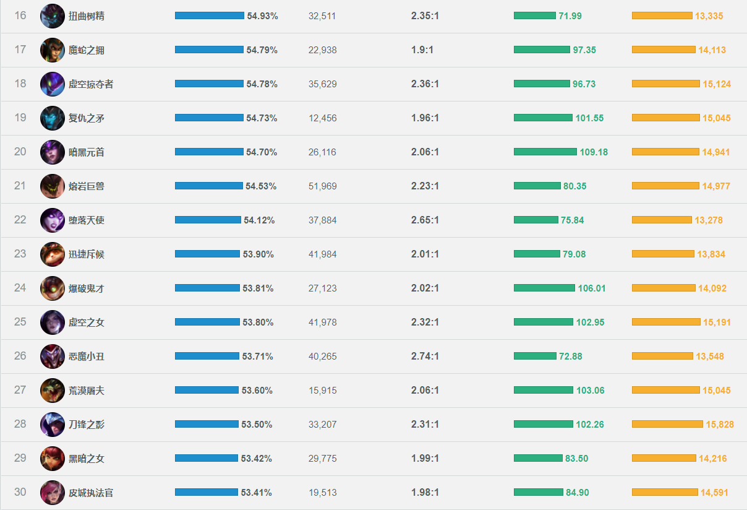
Task: Click the 迅捷斥候 champion icon
Action: (53, 254)
